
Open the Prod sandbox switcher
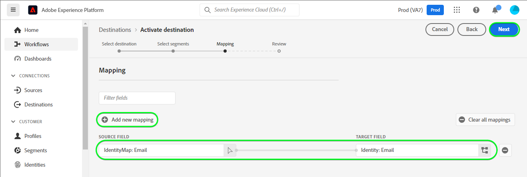(435, 10)
